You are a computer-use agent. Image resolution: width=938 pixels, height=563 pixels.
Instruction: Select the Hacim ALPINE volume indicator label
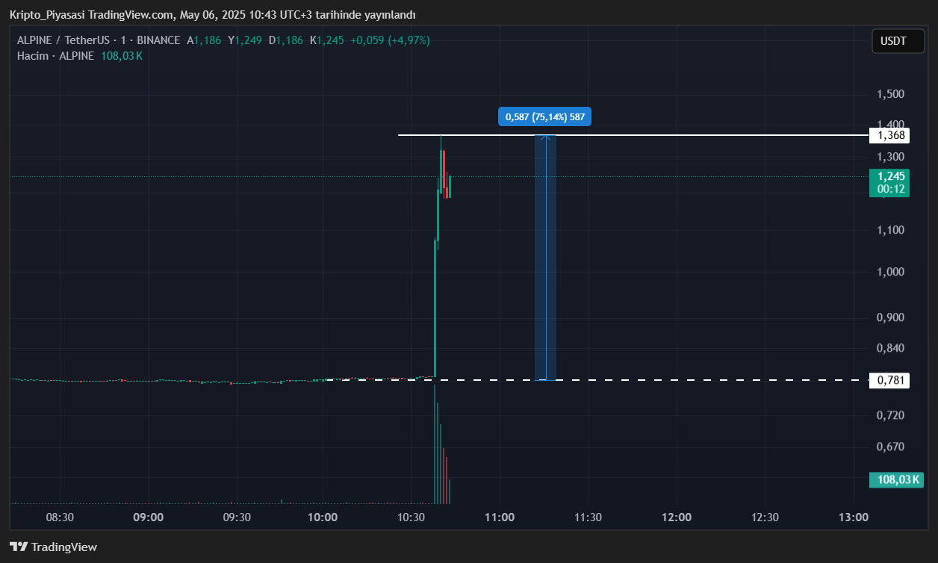(x=55, y=56)
